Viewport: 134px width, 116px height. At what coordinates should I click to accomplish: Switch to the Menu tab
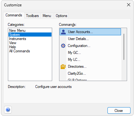(x=47, y=16)
